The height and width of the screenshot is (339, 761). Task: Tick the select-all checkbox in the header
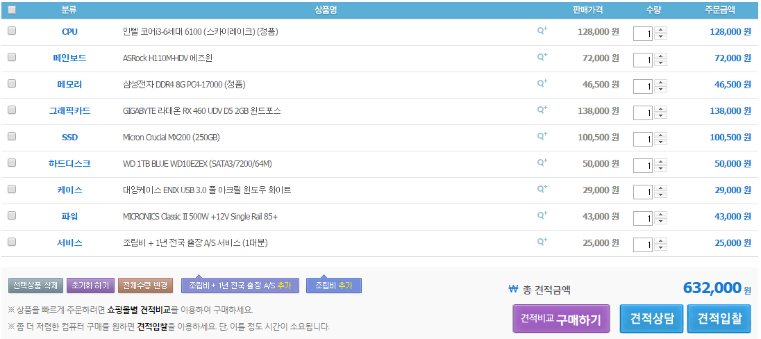click(12, 10)
